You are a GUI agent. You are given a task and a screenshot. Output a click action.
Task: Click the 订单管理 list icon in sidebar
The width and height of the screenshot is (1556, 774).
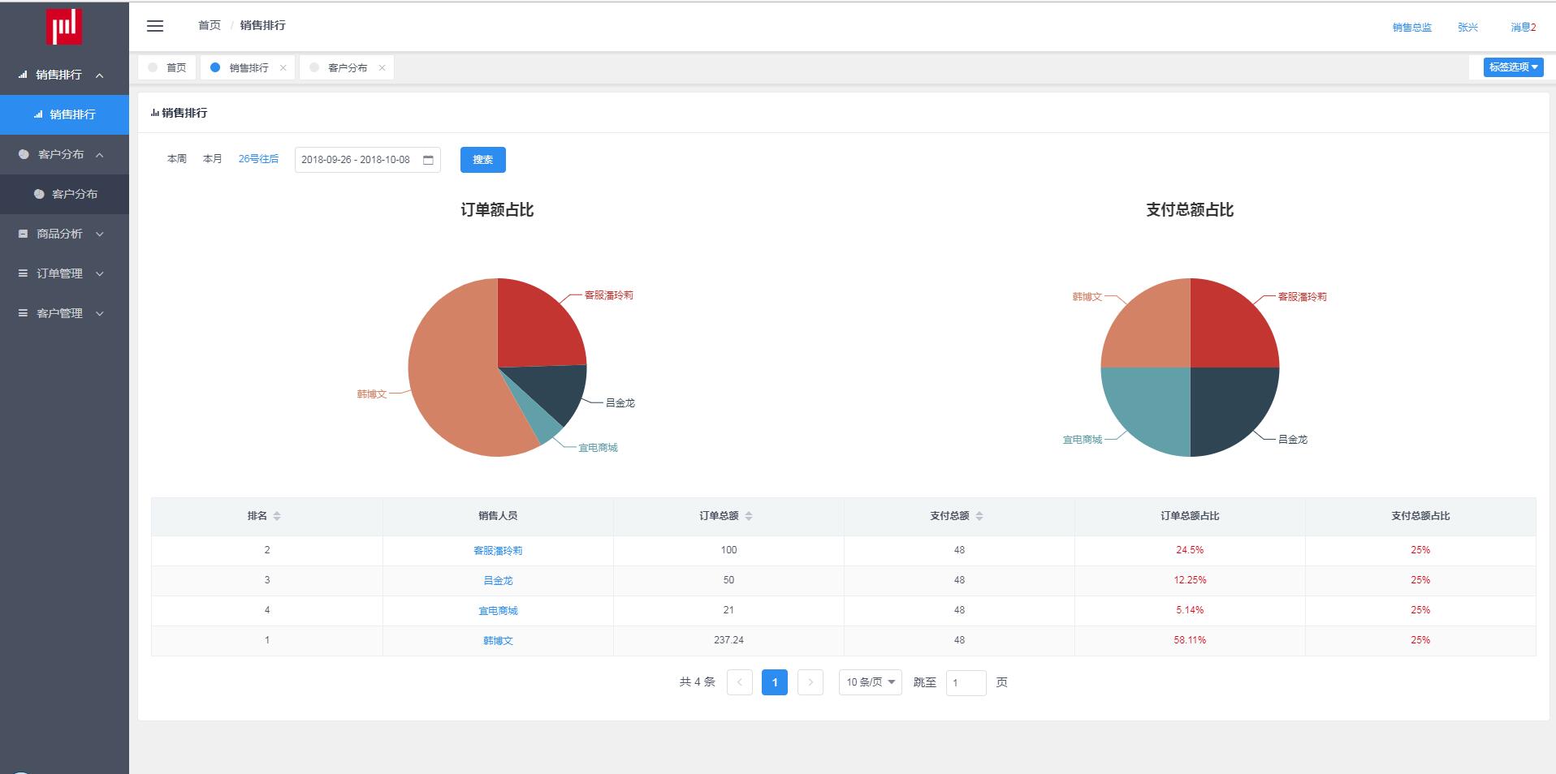coord(23,273)
